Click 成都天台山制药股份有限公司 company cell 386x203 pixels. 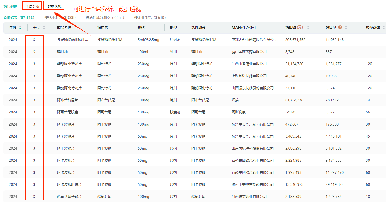(x=254, y=40)
